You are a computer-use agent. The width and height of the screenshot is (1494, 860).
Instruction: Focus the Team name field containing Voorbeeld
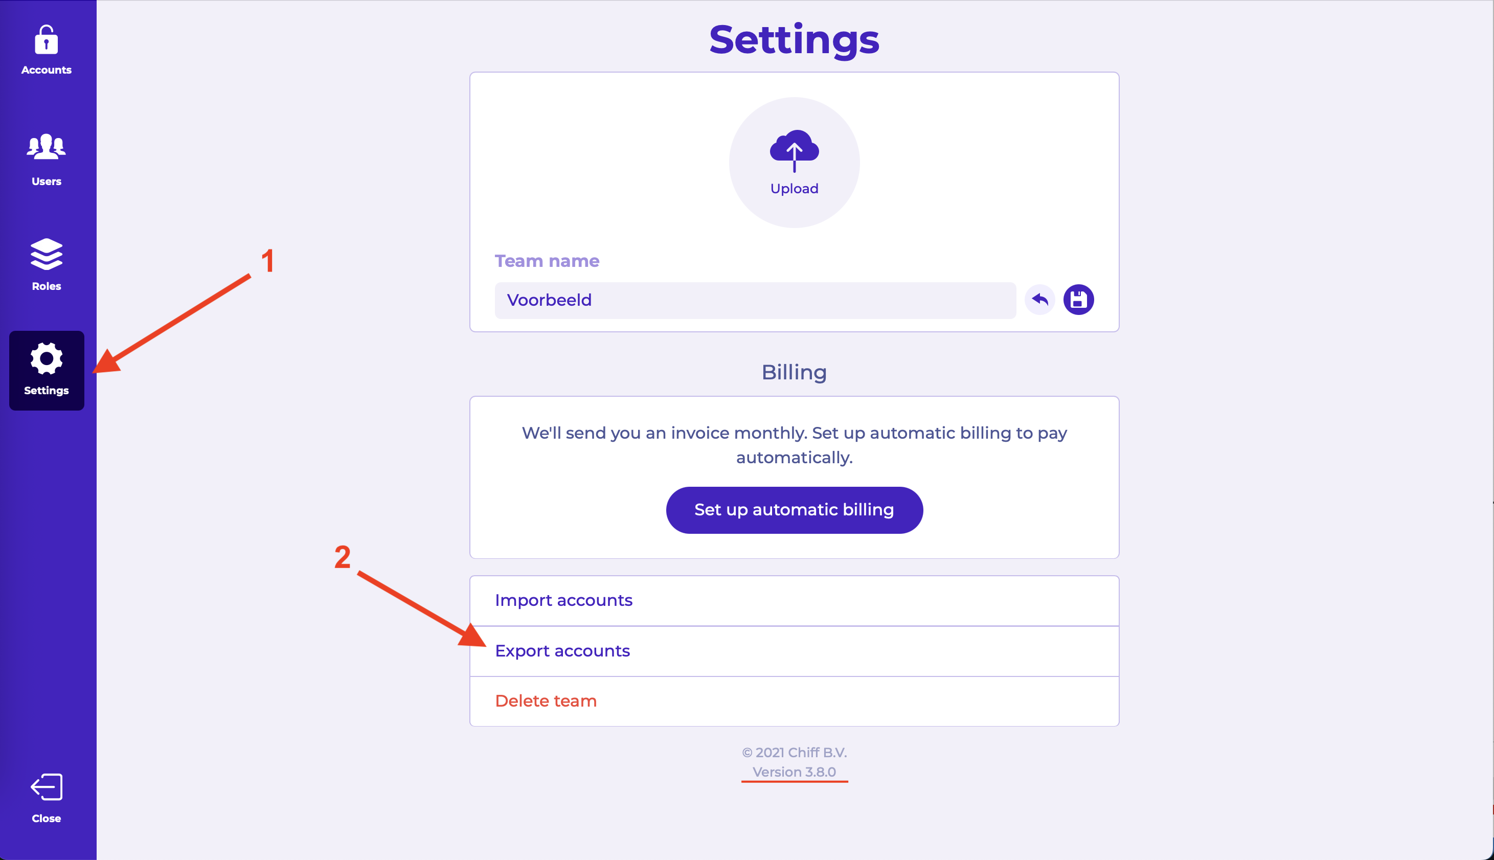755,300
